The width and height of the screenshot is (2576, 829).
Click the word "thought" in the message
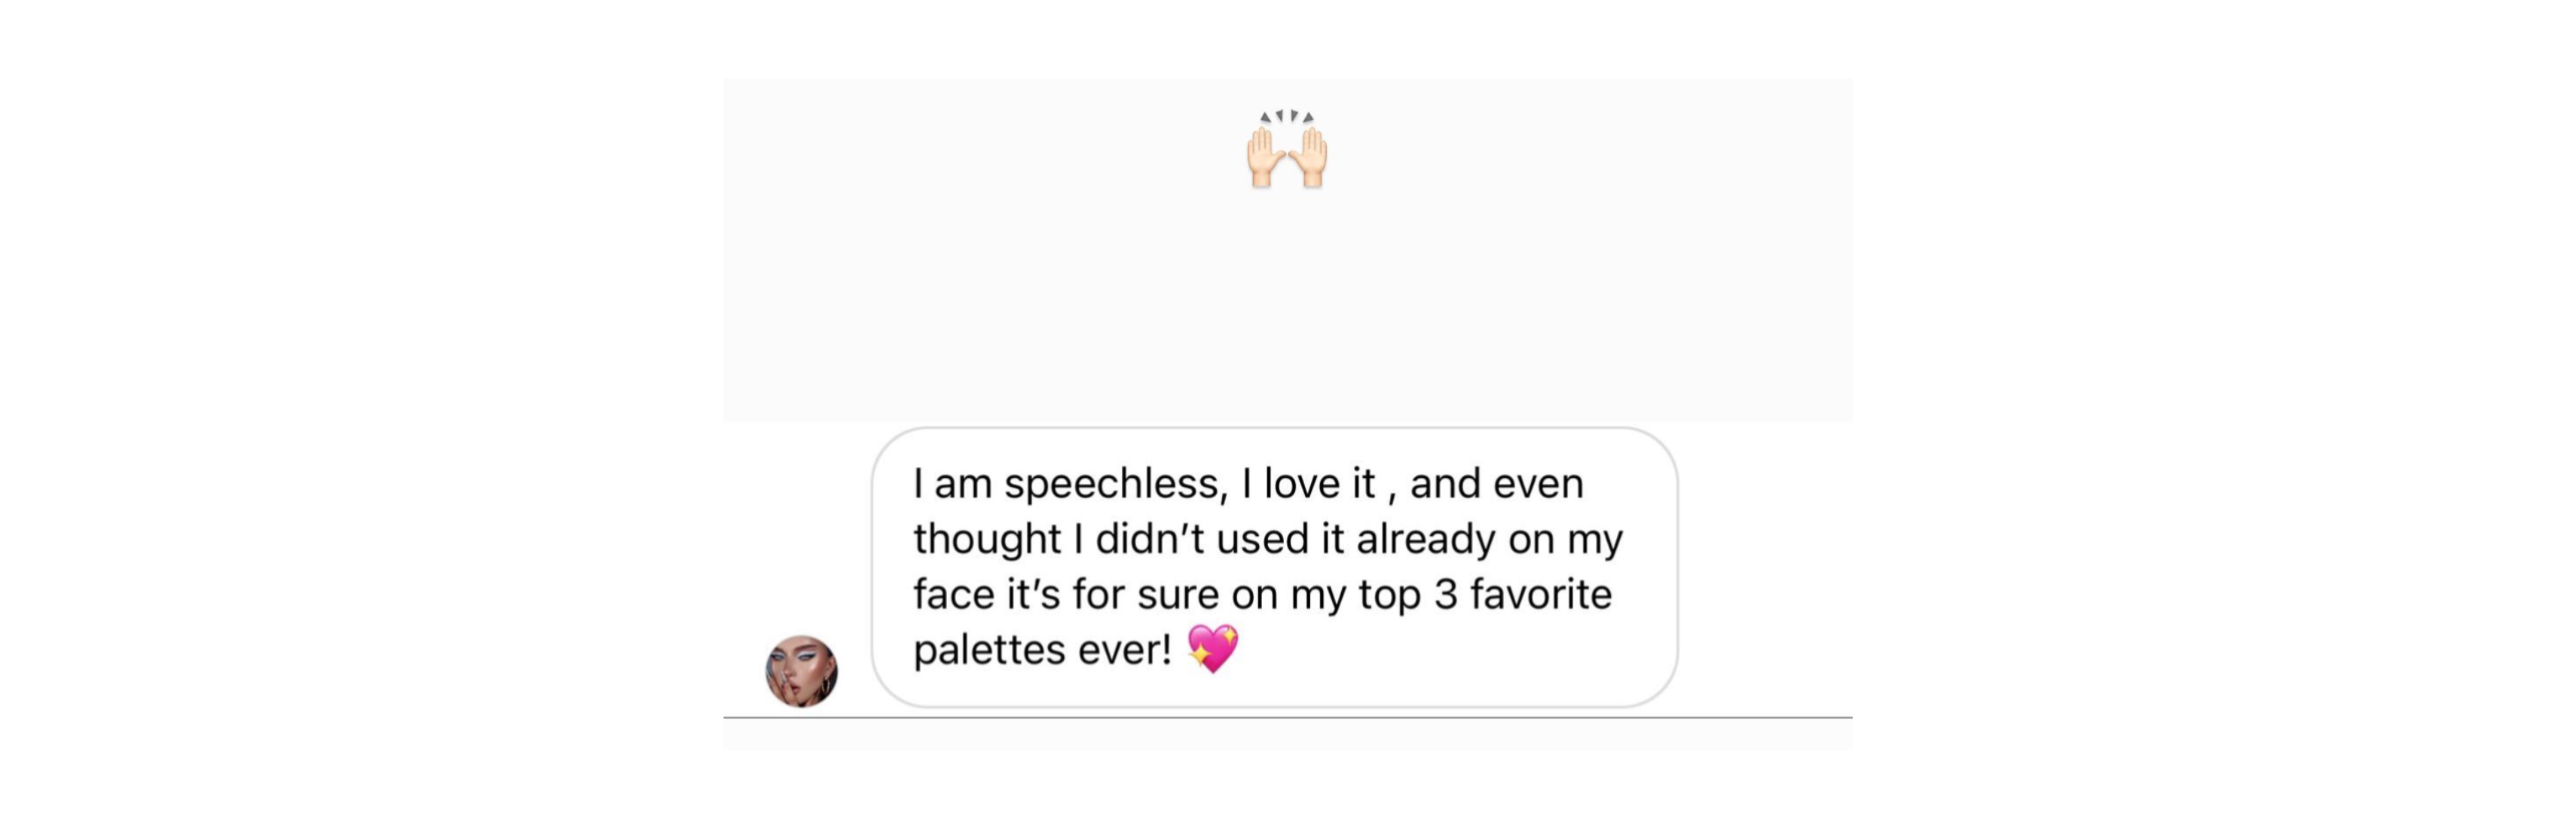[986, 539]
